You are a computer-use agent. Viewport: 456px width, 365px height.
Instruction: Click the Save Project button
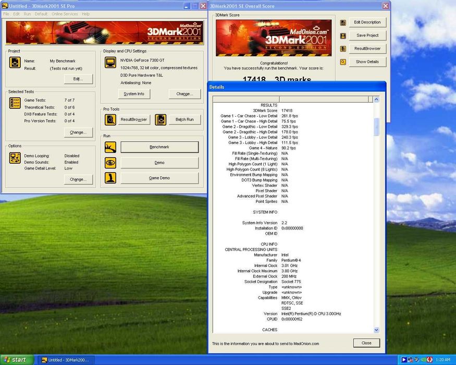[x=367, y=35]
